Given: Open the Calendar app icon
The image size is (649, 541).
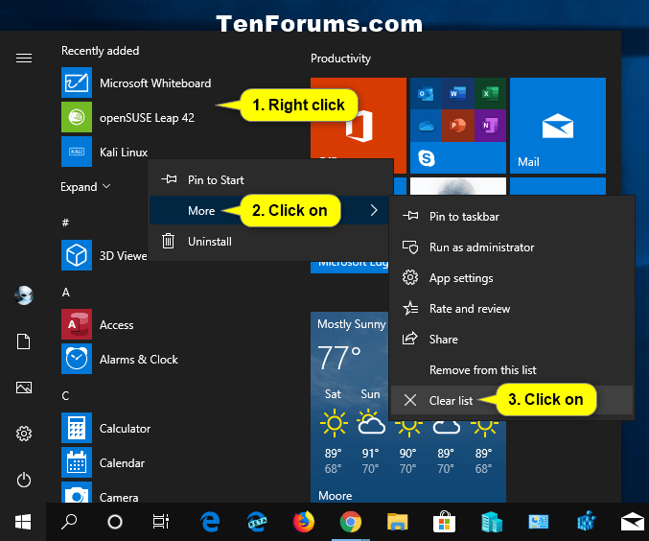Looking at the screenshot, I should [x=77, y=462].
